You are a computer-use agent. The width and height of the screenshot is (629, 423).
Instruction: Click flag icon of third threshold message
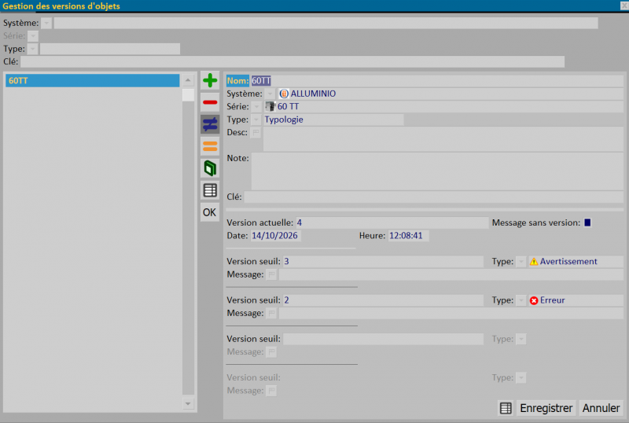(x=271, y=352)
